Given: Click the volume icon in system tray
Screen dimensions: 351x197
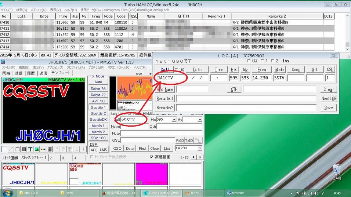Looking at the screenshot, I should click(x=316, y=193).
